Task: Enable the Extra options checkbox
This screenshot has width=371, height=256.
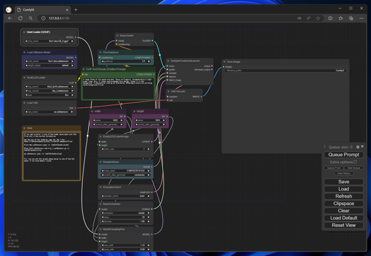Action: [x=355, y=162]
